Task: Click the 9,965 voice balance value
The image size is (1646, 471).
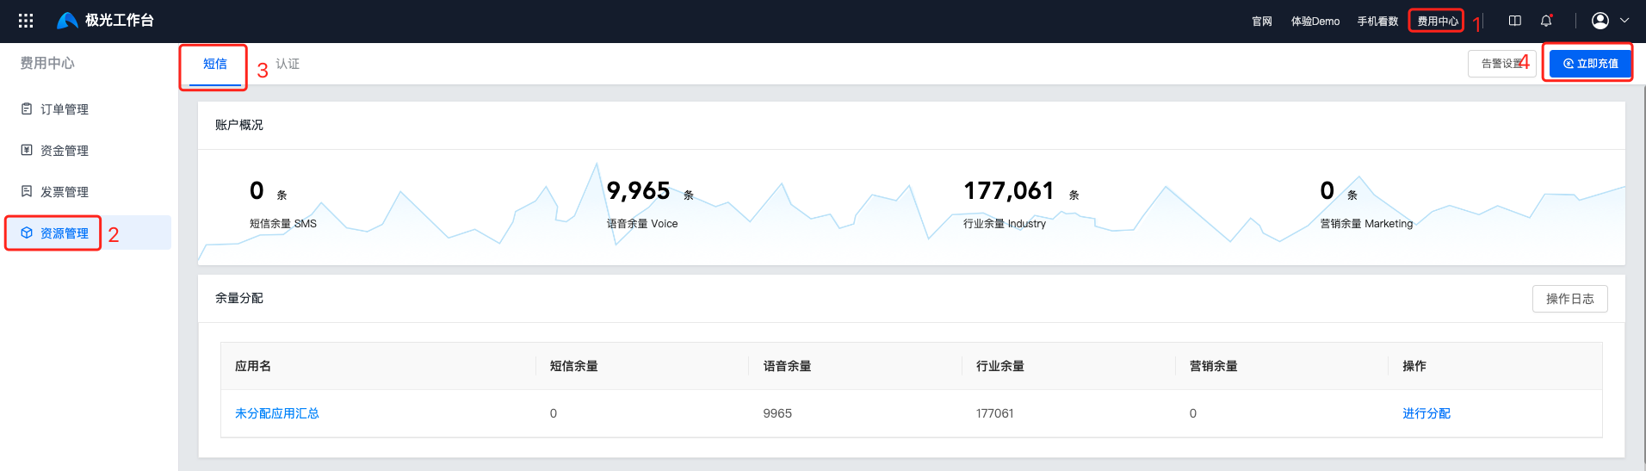Action: point(638,190)
